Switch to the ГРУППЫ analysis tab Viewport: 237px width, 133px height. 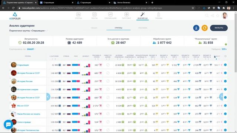(x=118, y=28)
